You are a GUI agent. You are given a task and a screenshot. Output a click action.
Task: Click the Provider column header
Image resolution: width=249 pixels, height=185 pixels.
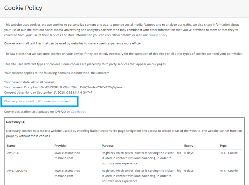point(60,146)
